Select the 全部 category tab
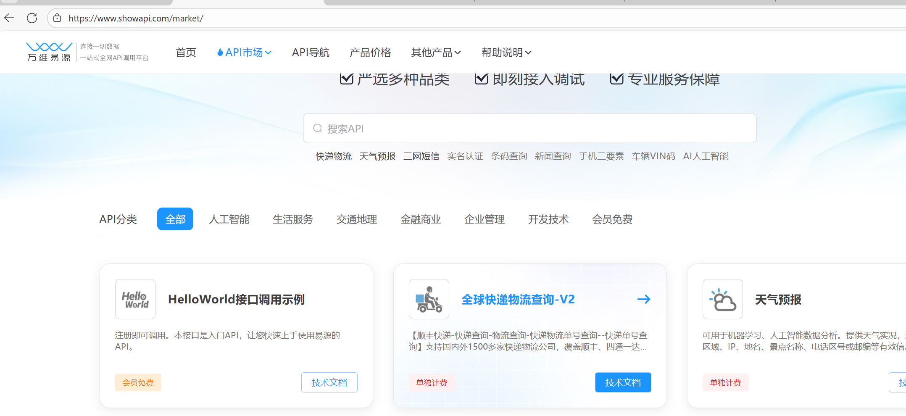Screen dimensions: 906x416 point(175,219)
